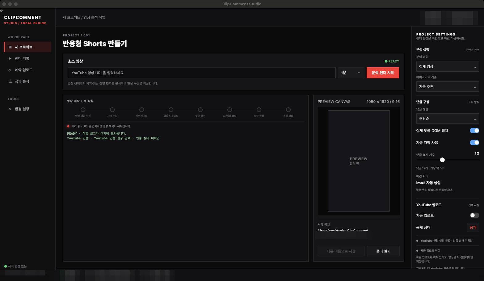This screenshot has width=484, height=281.
Task: Click the AI 배경 생성 step circle
Action: point(229,110)
